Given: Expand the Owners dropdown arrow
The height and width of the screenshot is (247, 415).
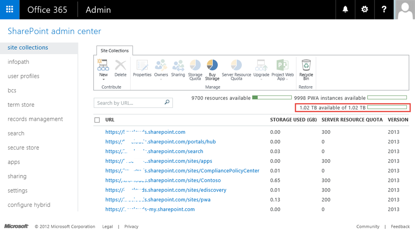Looking at the screenshot, I should (x=161, y=79).
